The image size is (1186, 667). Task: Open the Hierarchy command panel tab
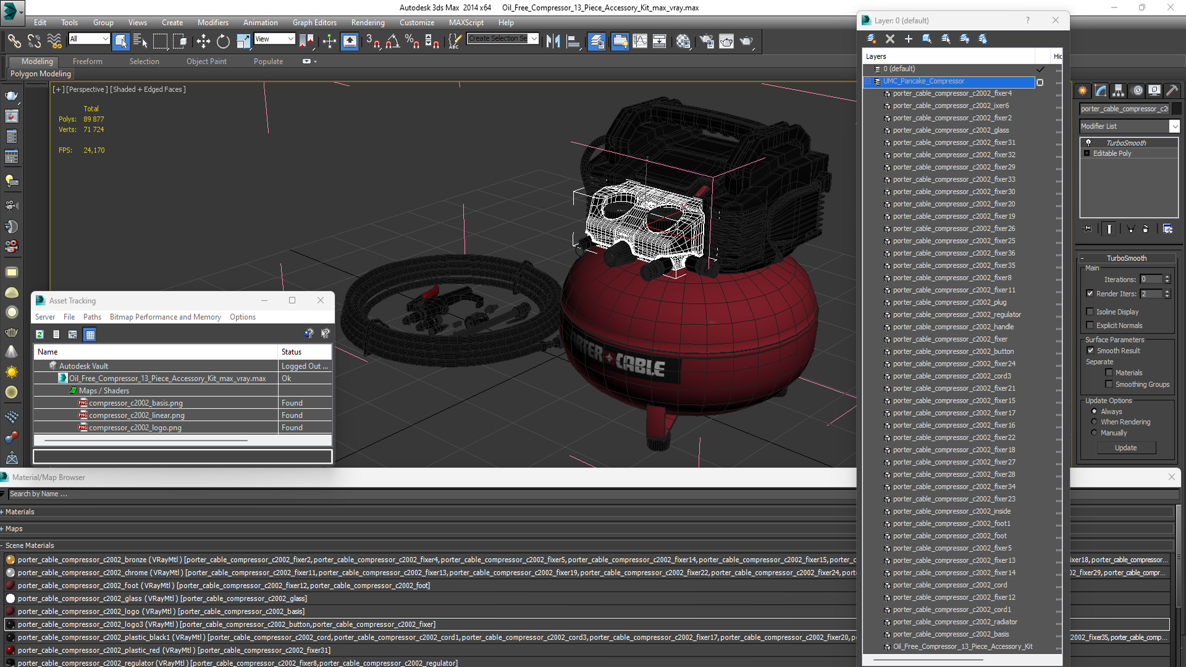point(1118,91)
